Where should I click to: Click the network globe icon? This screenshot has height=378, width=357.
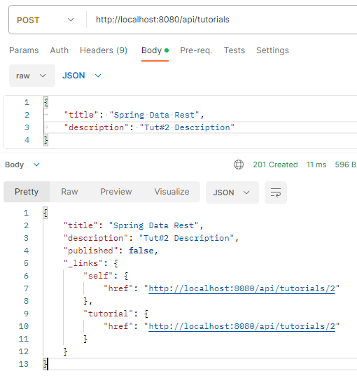click(x=239, y=164)
